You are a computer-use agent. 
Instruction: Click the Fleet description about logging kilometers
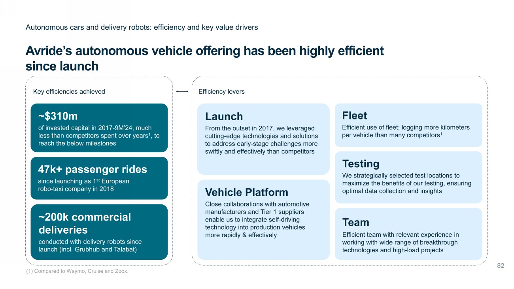(406, 131)
